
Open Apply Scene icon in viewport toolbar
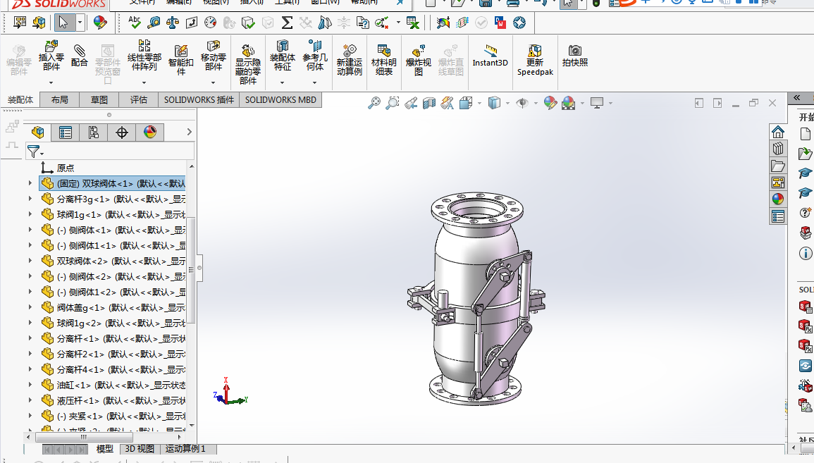click(569, 103)
